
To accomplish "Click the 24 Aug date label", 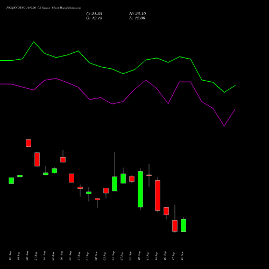I will [45, 256].
